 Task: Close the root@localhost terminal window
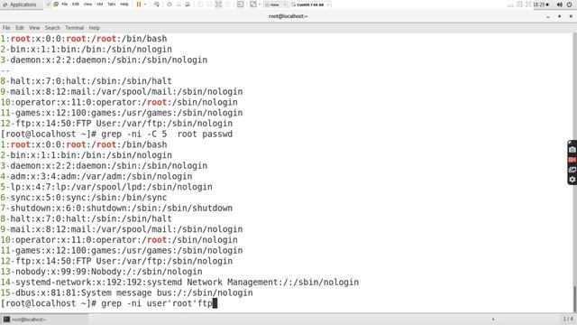point(571,16)
